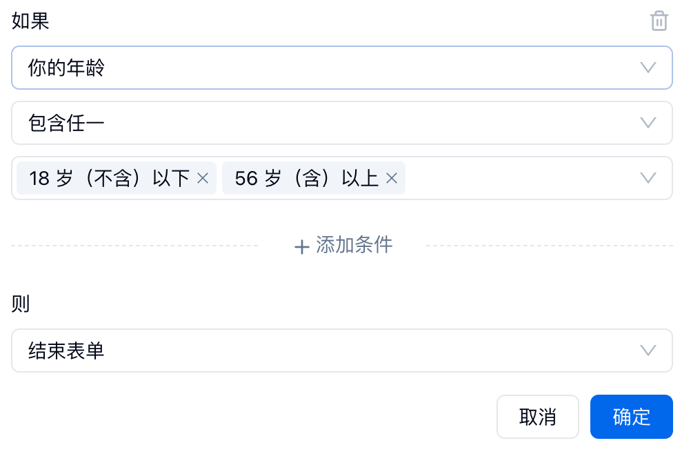The height and width of the screenshot is (454, 691).
Task: Confirm with the 确定 button
Action: 631,417
